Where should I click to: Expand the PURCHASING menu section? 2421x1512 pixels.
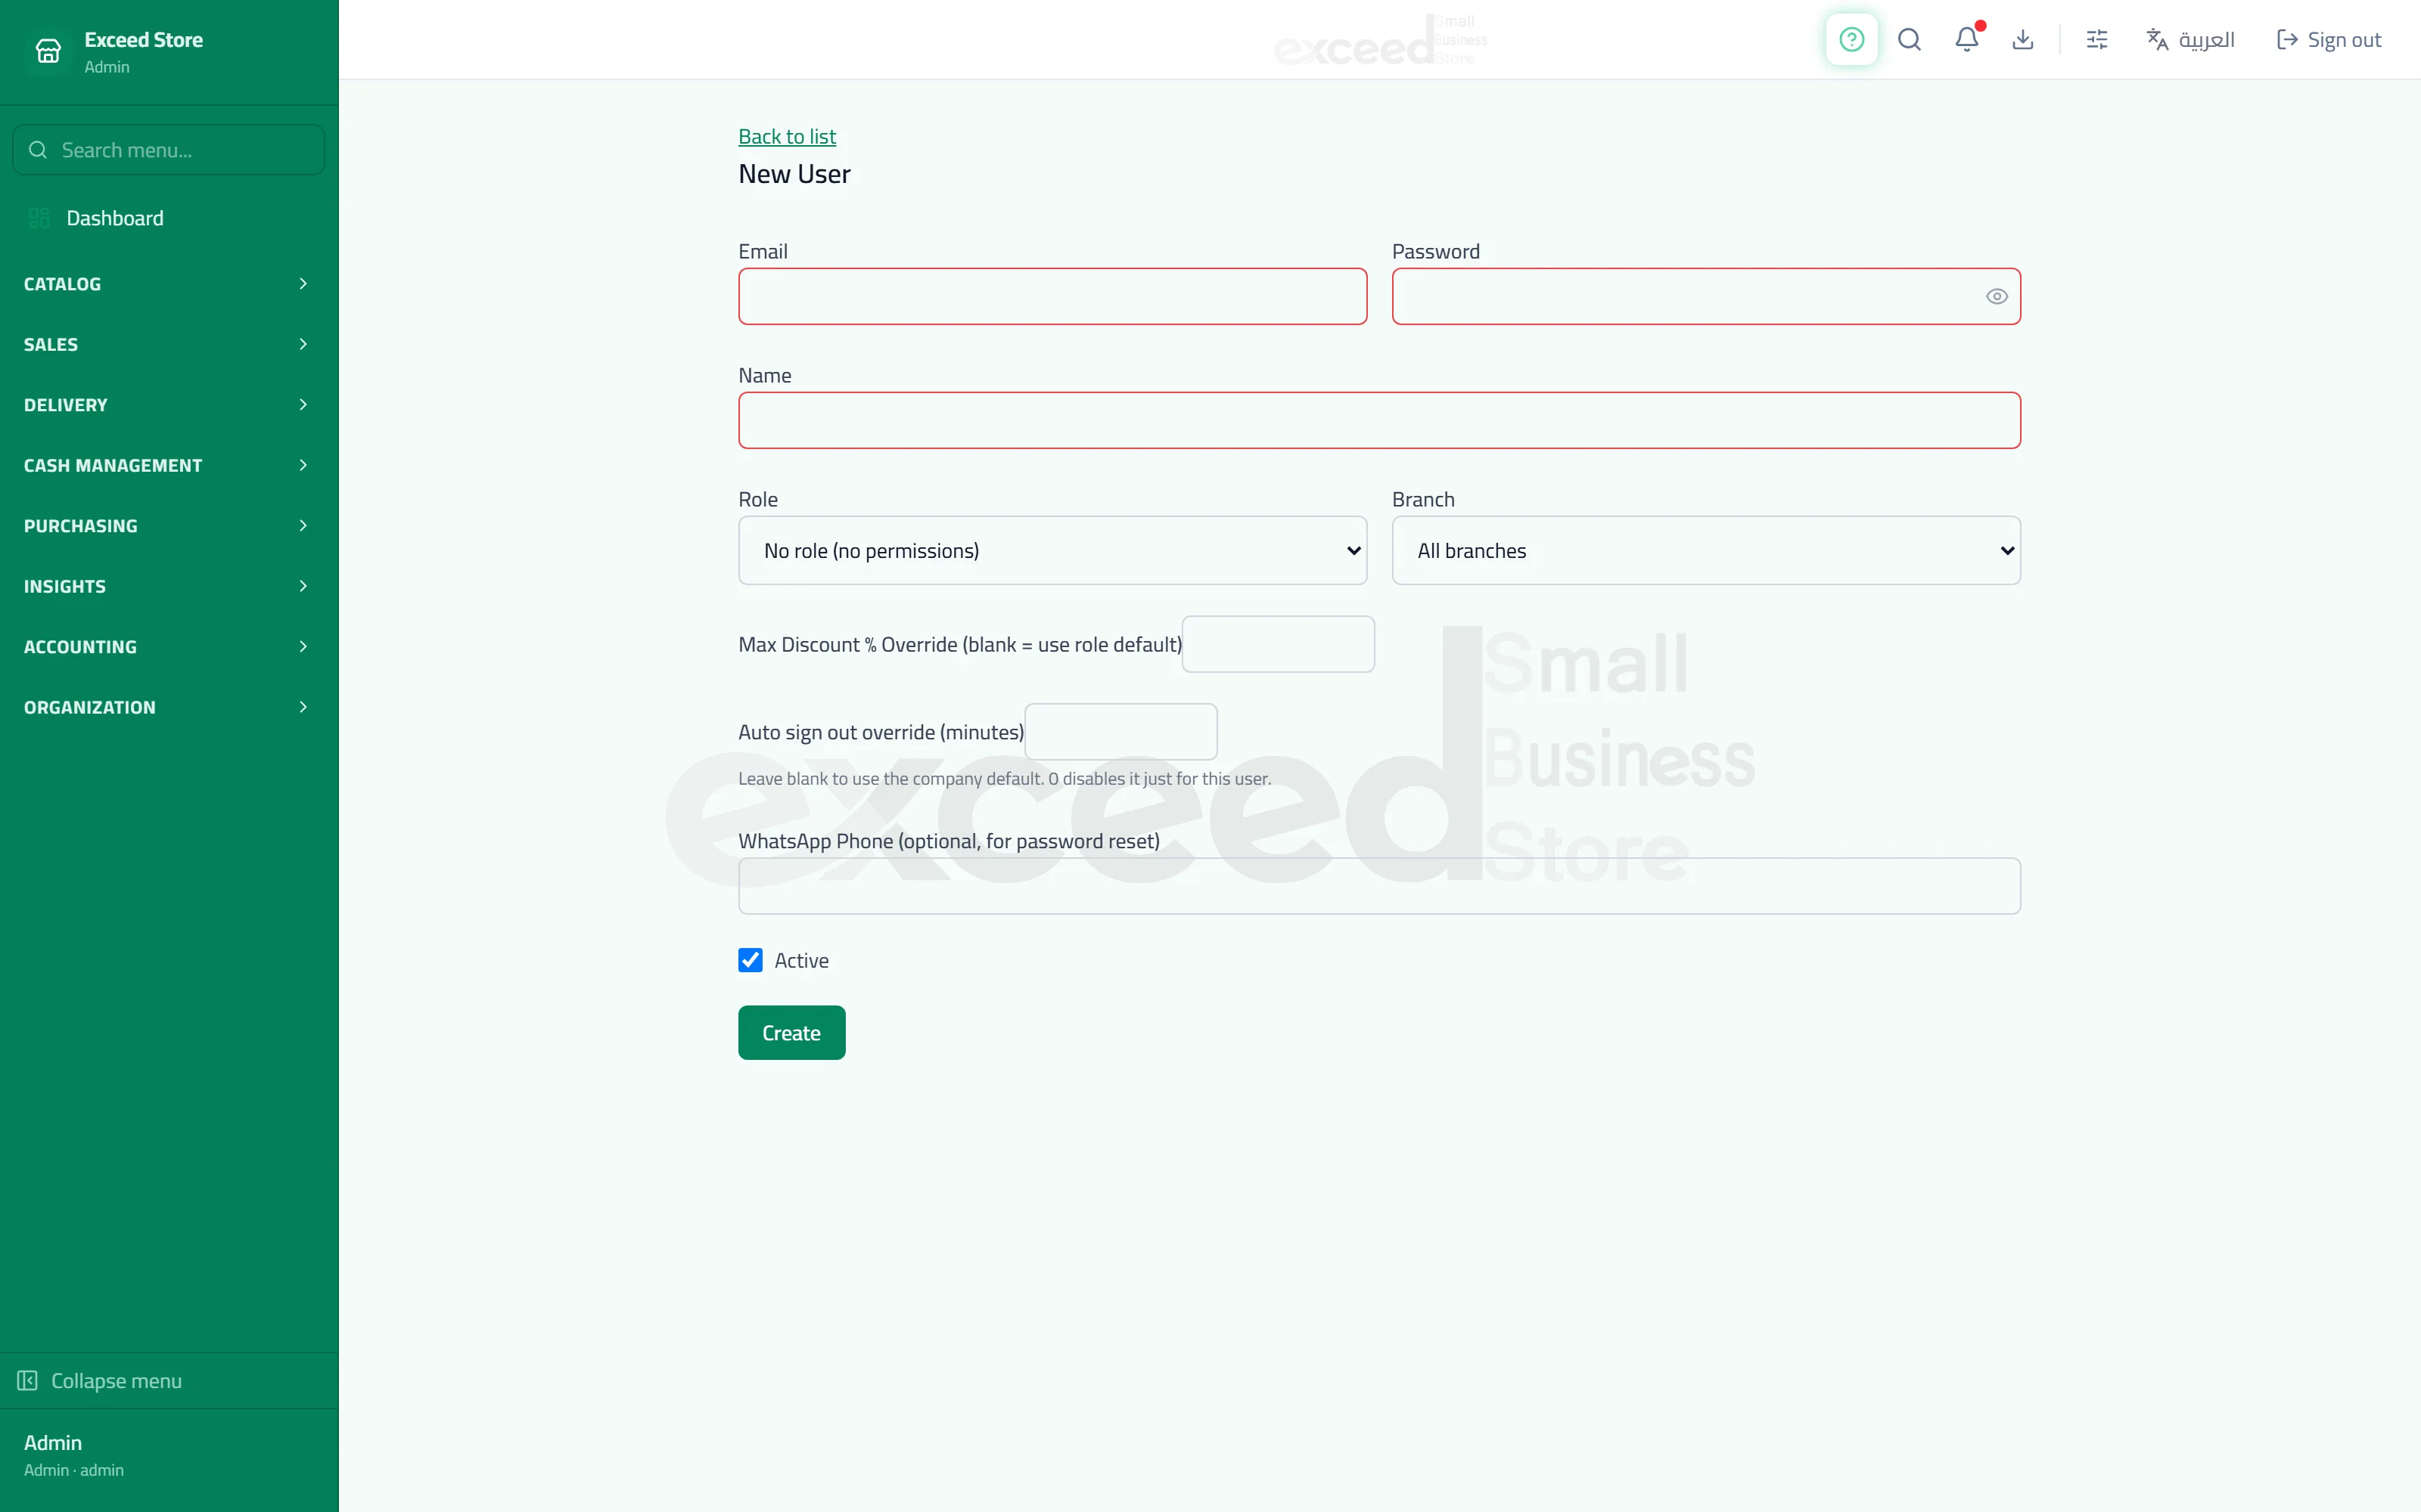coord(166,526)
